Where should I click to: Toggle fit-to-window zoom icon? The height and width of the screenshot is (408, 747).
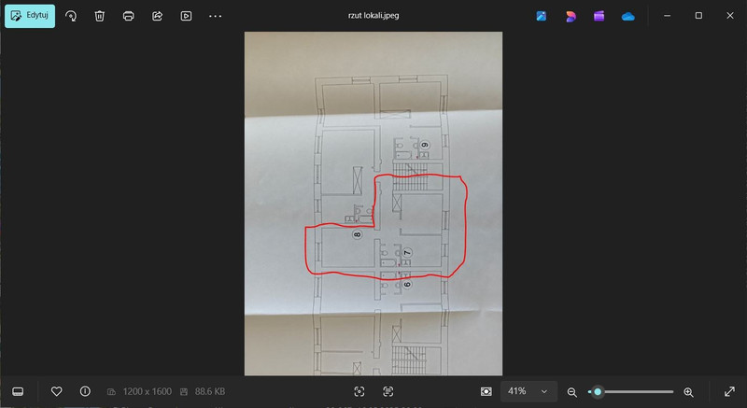coord(486,391)
